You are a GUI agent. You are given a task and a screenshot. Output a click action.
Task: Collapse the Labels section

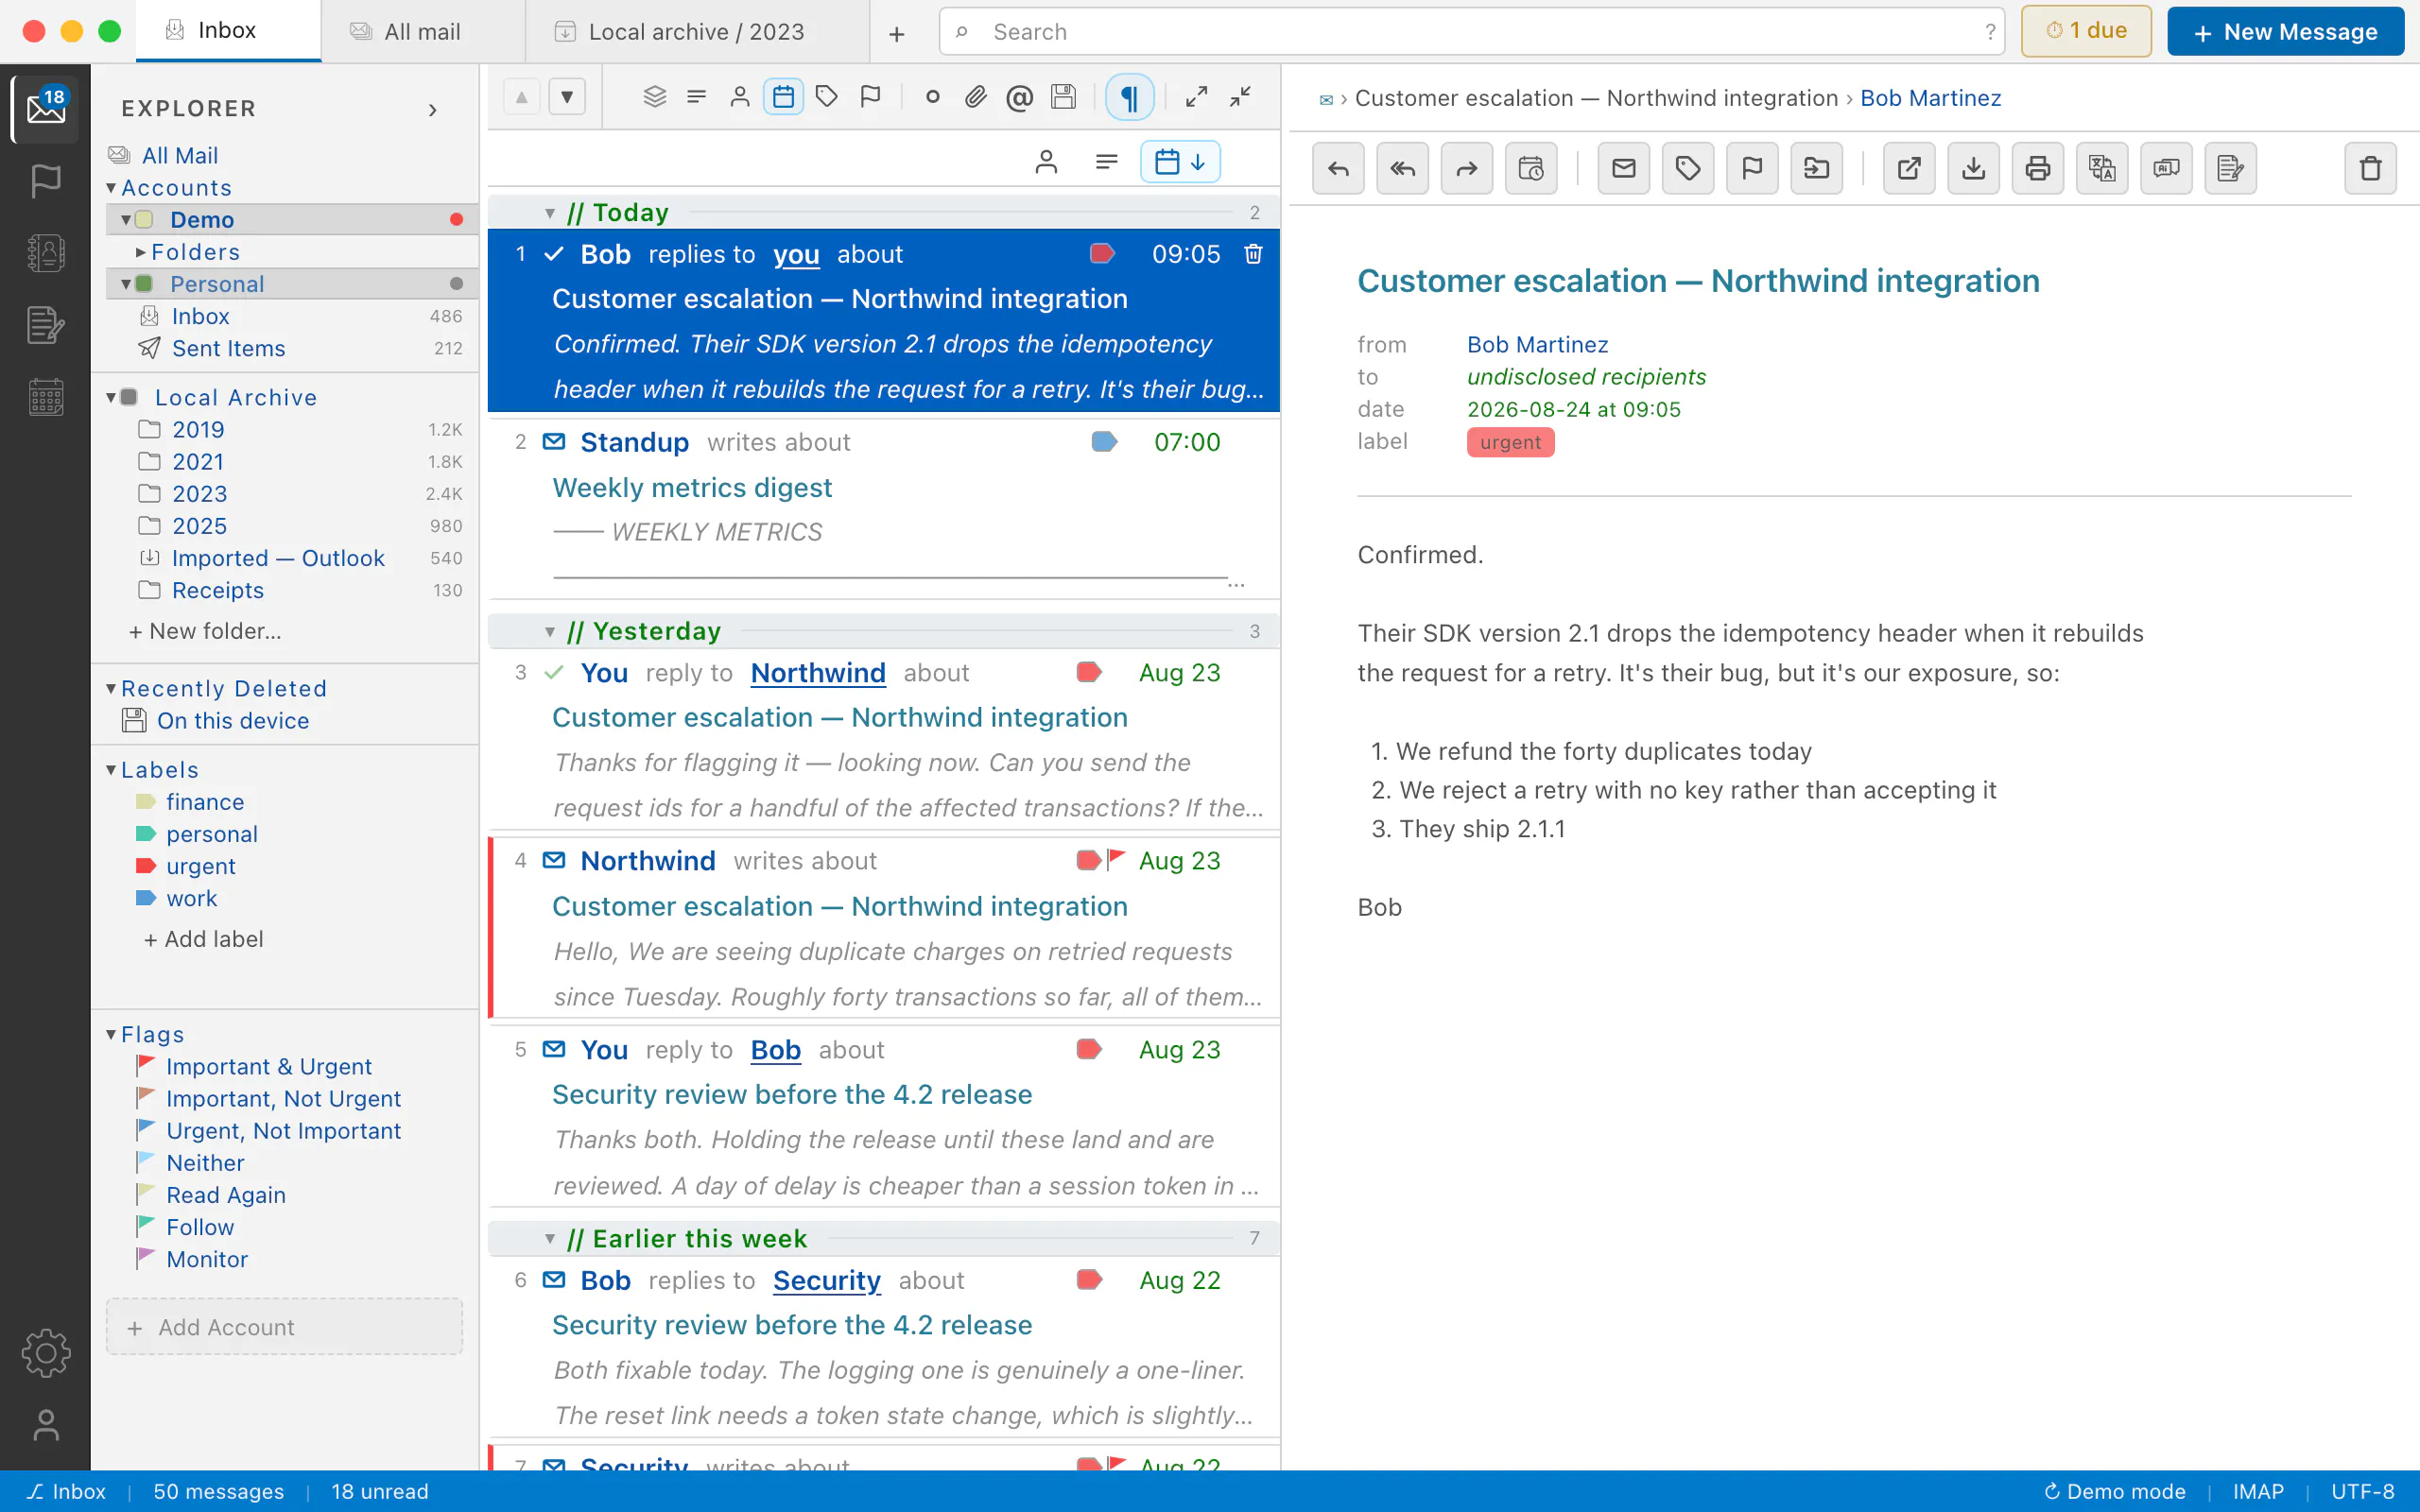(x=111, y=769)
